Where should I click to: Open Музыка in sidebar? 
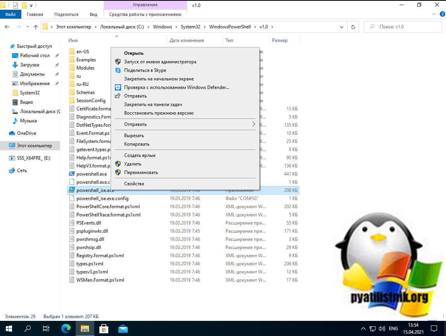(28, 121)
